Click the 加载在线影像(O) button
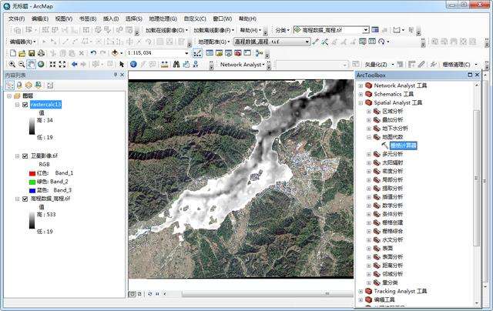The width and height of the screenshot is (493, 311). (166, 30)
